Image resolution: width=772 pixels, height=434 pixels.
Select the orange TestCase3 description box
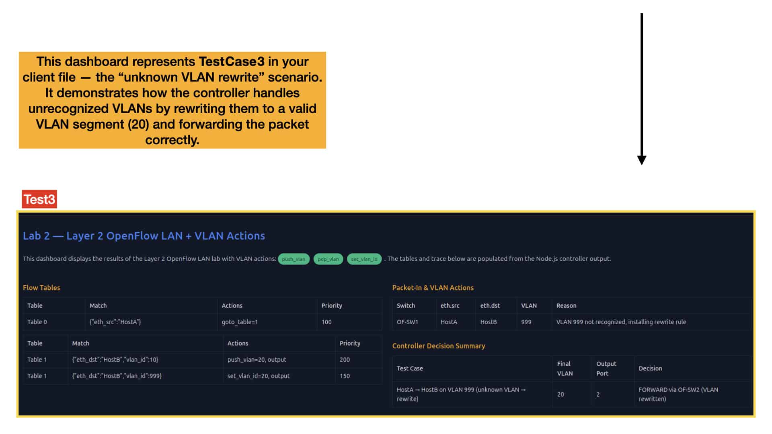pos(172,100)
